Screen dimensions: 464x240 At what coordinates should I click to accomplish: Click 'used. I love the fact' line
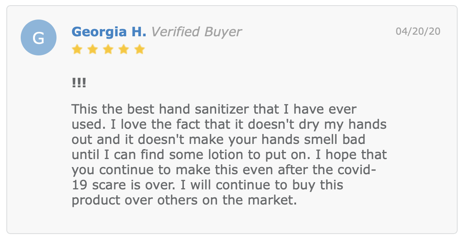(229, 124)
